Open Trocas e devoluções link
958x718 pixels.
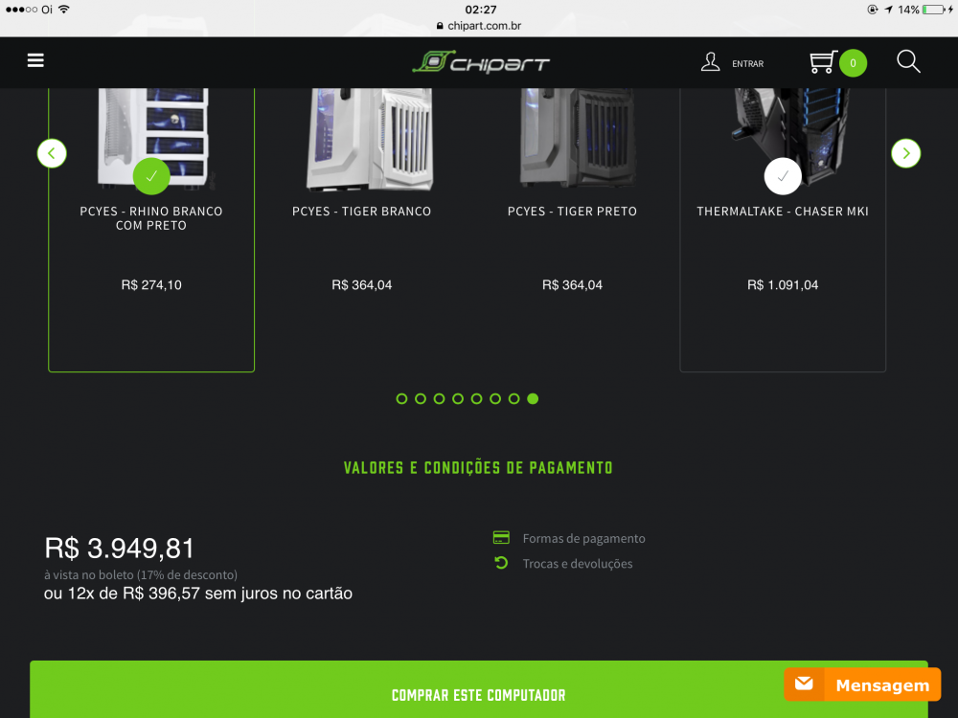tap(578, 564)
